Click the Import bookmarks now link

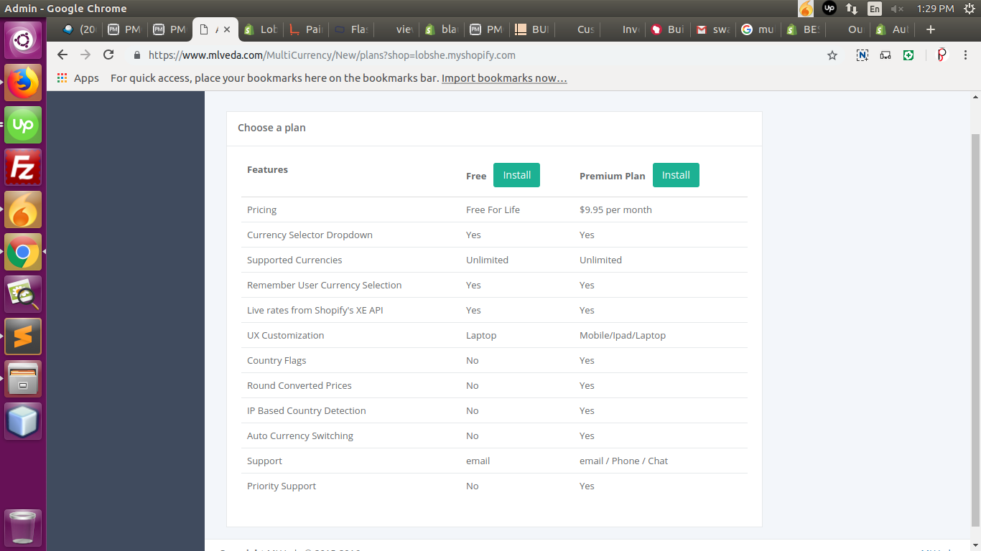click(x=504, y=78)
